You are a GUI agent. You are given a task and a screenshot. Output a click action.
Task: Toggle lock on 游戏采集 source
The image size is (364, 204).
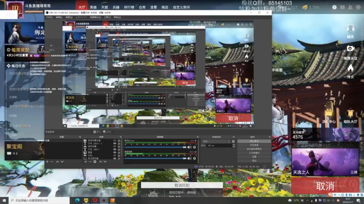pos(119,146)
